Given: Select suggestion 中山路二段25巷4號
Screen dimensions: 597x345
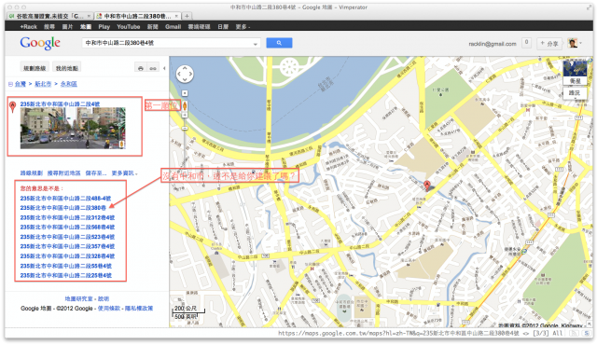Looking at the screenshot, I should click(x=66, y=275).
